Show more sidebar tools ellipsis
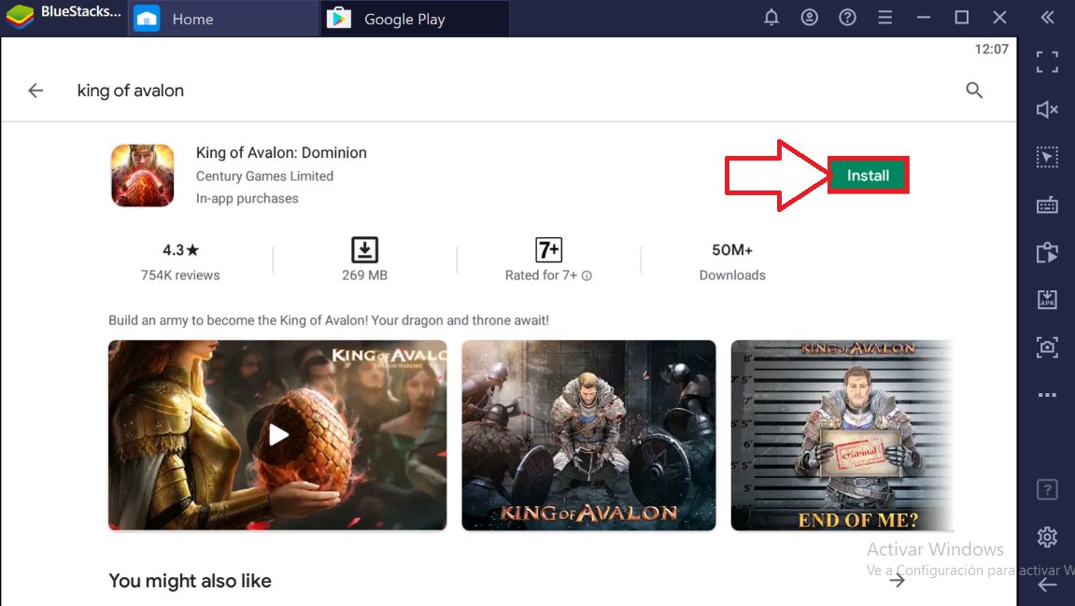Screen dimensions: 1075x606 pyautogui.click(x=1047, y=395)
